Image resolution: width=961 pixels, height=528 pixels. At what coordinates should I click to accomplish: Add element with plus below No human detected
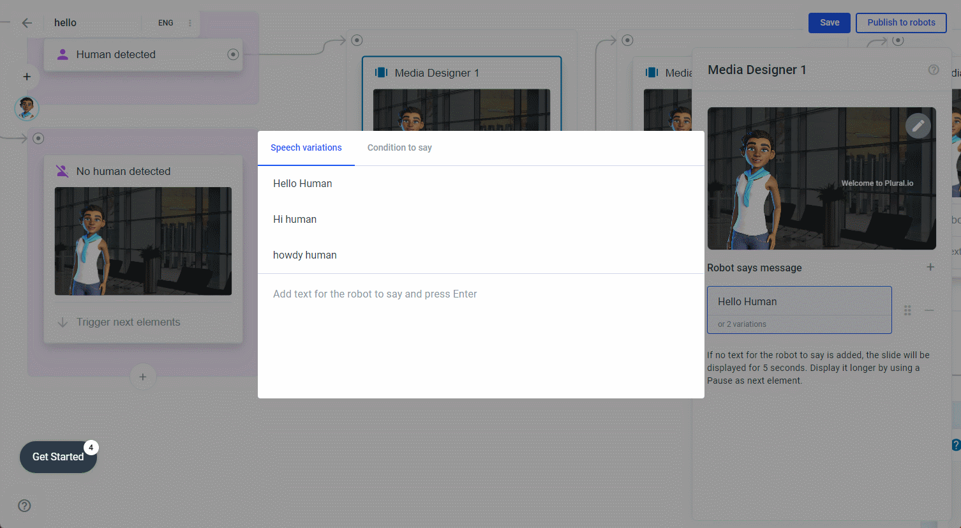point(143,377)
